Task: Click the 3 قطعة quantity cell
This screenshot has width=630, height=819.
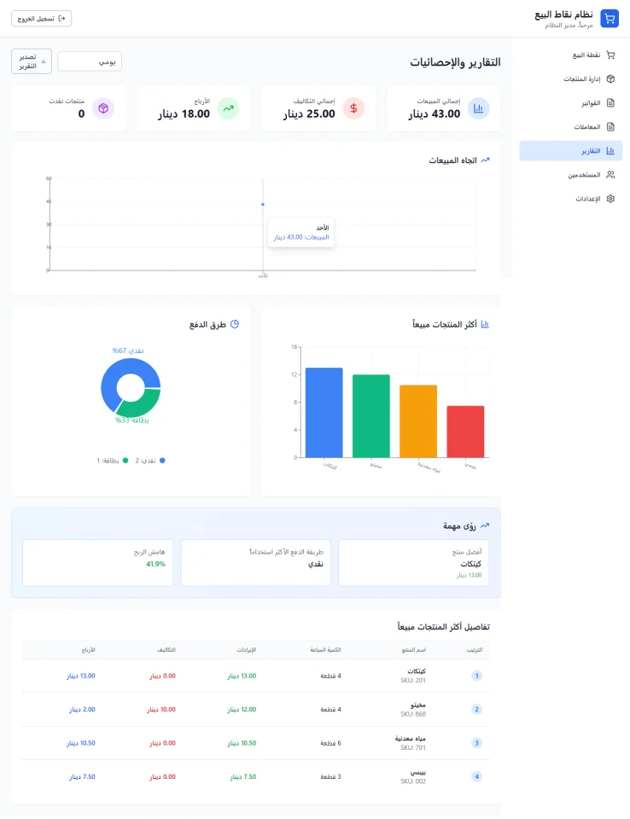Action: tap(330, 777)
